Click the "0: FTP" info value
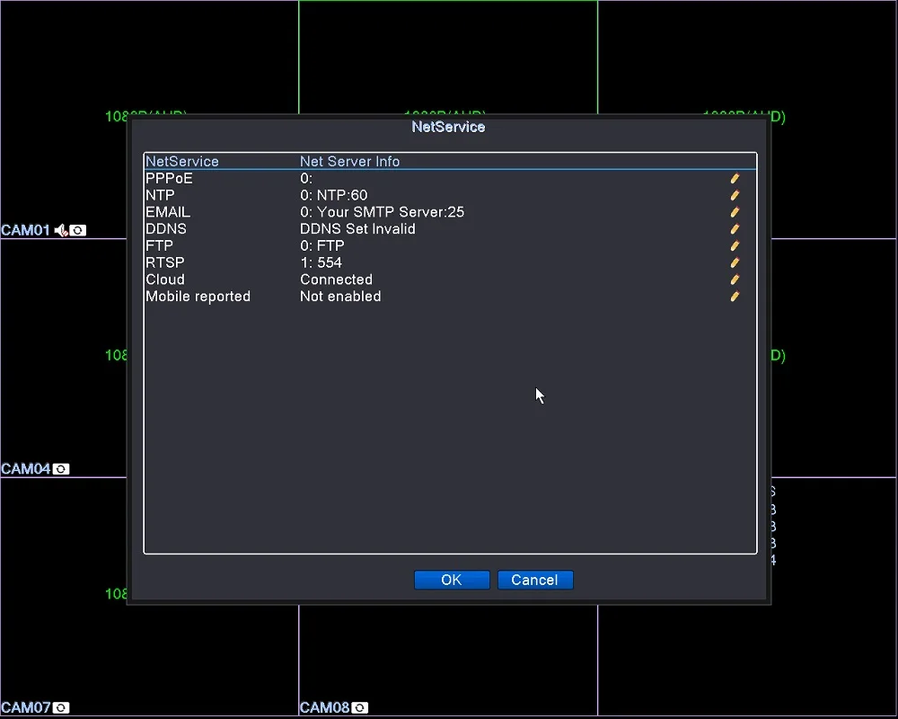898x719 pixels. (x=322, y=246)
